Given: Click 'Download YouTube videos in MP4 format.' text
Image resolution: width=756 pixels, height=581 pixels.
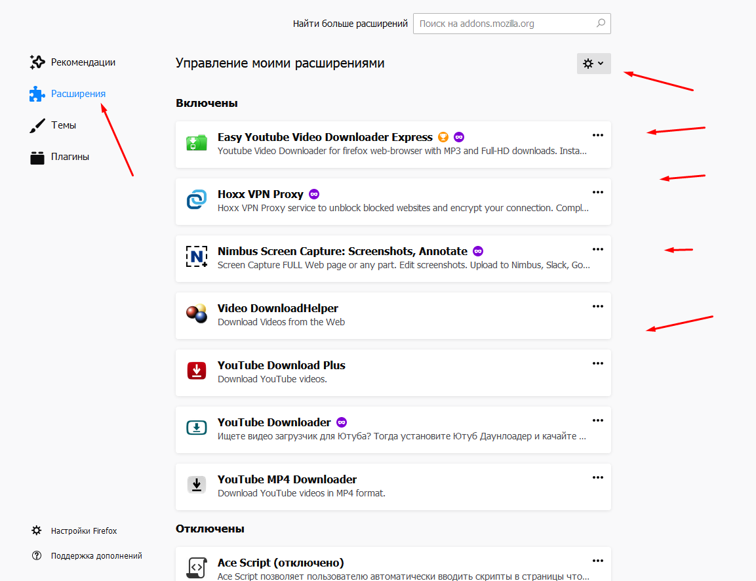Looking at the screenshot, I should click(x=302, y=493).
